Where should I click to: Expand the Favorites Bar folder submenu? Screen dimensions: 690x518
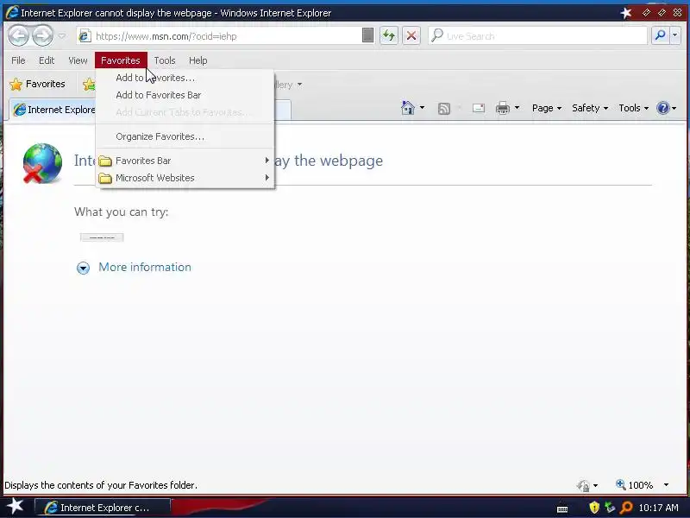[x=185, y=161]
